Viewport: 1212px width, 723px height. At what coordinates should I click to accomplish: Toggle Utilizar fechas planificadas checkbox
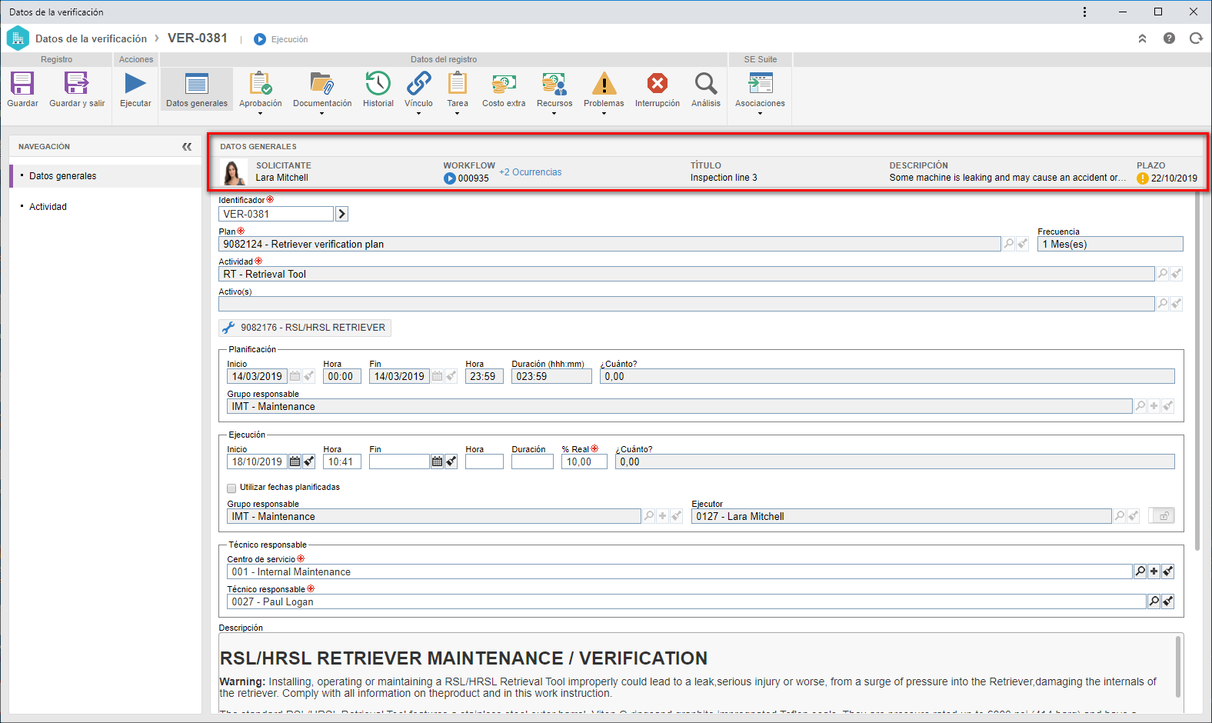click(231, 488)
